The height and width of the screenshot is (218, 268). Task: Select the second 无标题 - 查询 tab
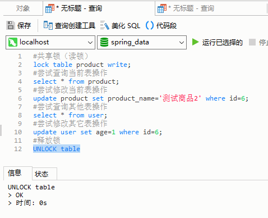(211, 8)
